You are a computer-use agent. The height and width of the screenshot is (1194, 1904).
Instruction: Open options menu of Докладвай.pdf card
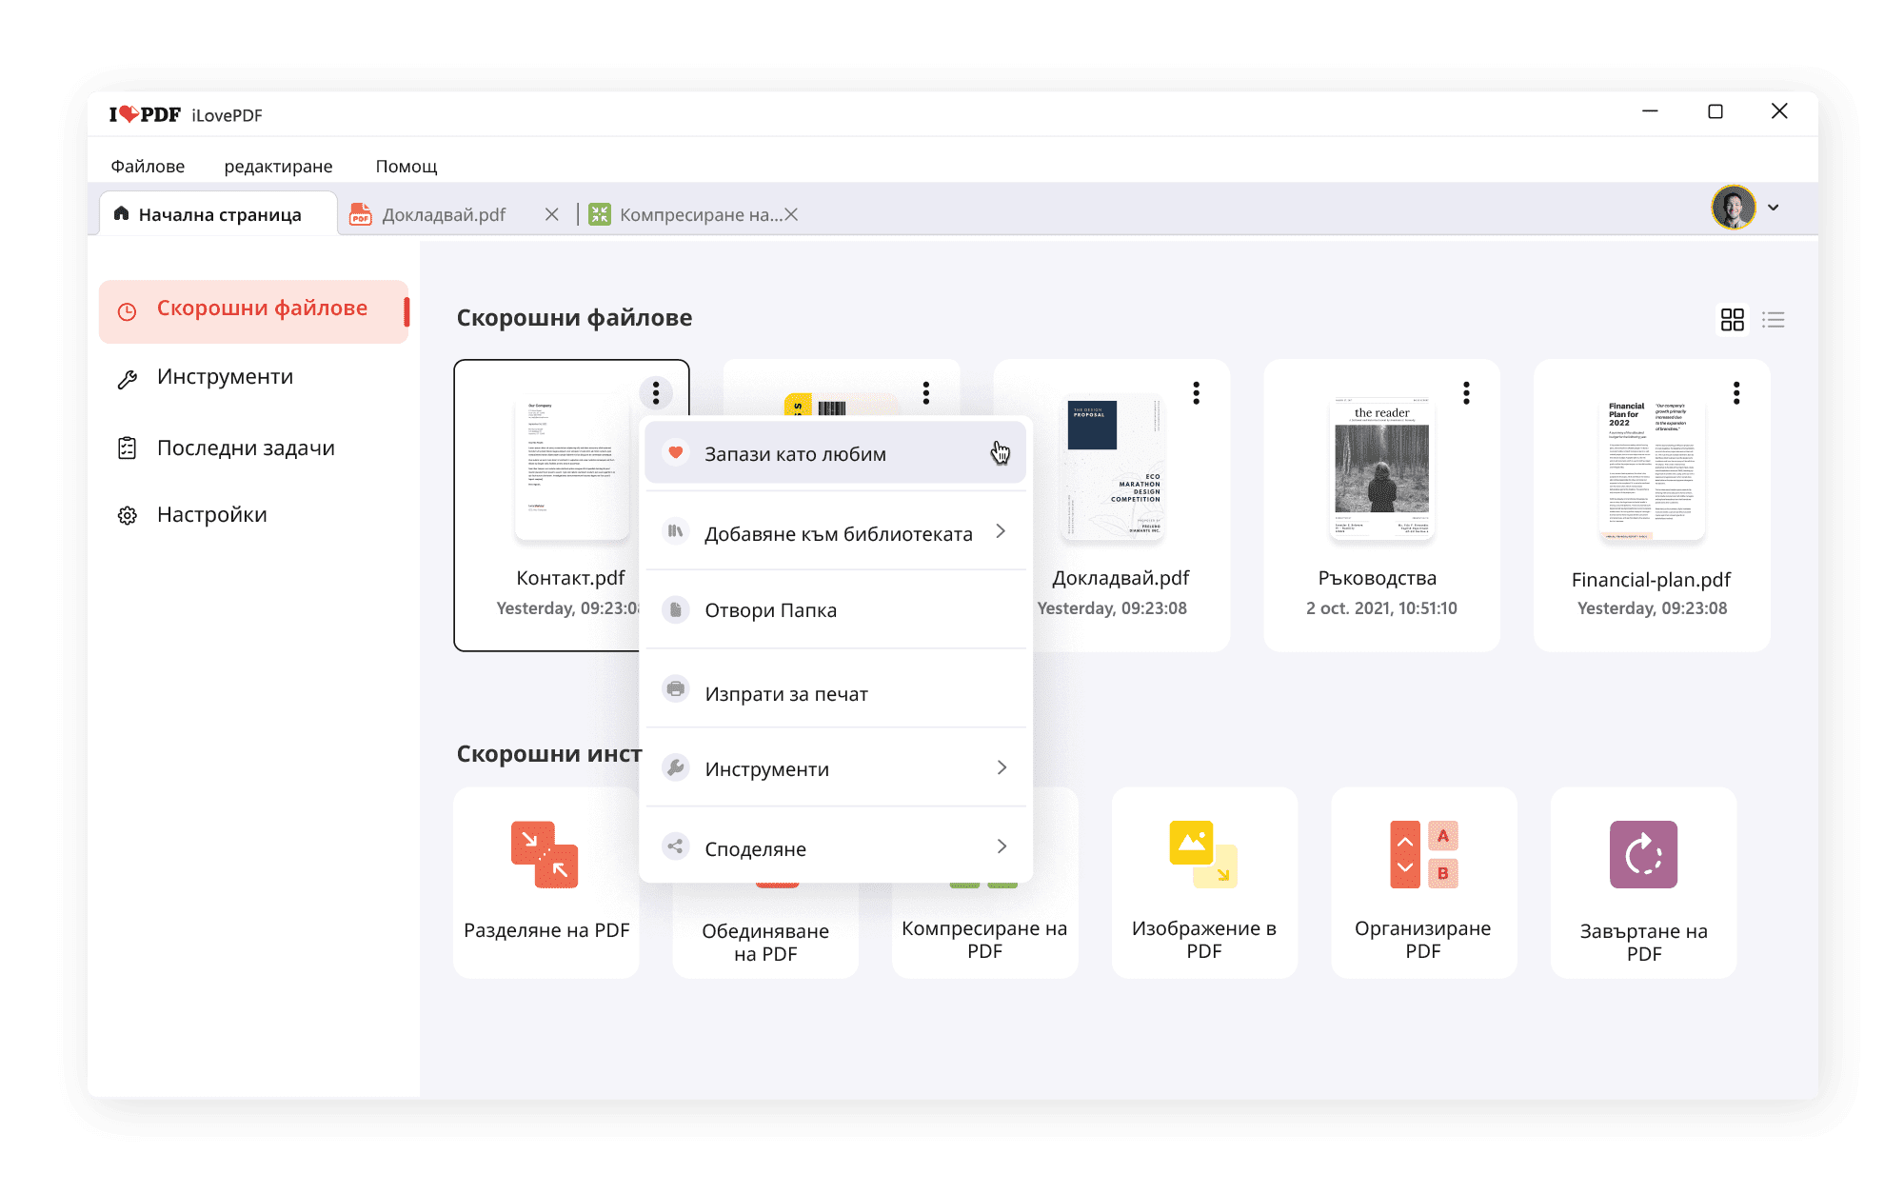pyautogui.click(x=1197, y=393)
